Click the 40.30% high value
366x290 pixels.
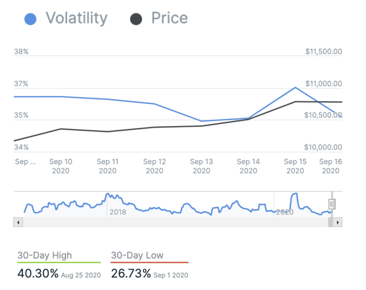(x=38, y=274)
